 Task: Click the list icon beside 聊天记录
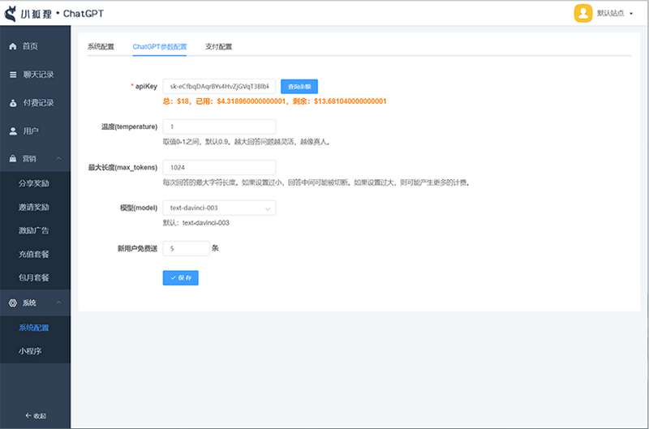click(12, 75)
